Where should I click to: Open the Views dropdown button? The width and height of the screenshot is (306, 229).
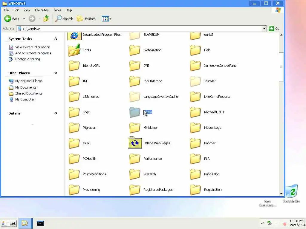click(107, 19)
